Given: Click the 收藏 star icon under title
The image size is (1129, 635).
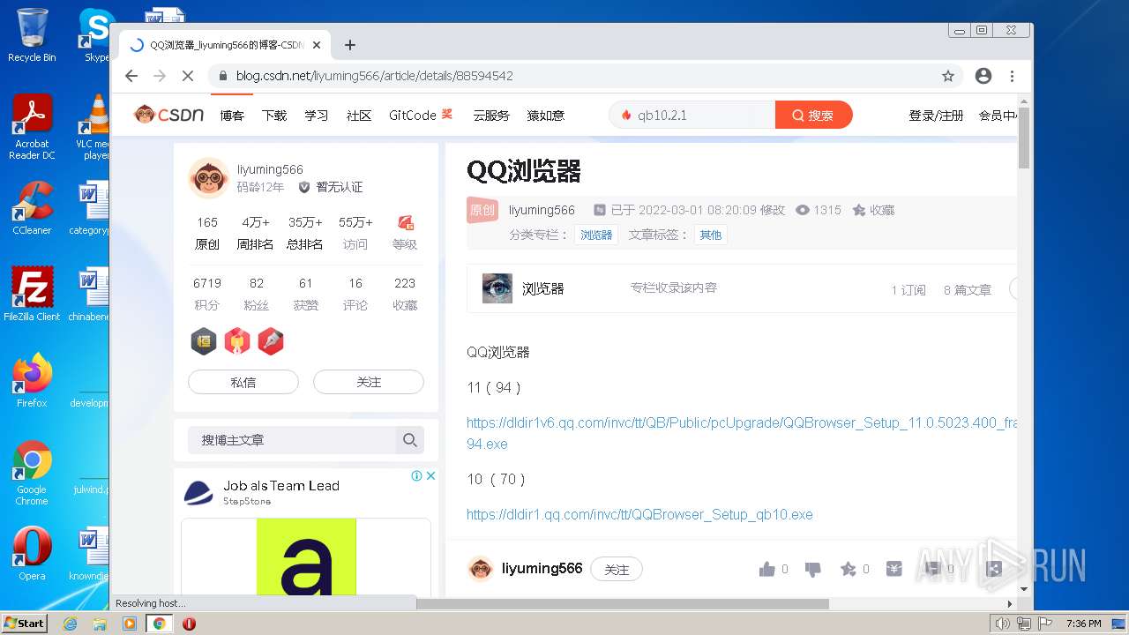Looking at the screenshot, I should pos(858,210).
